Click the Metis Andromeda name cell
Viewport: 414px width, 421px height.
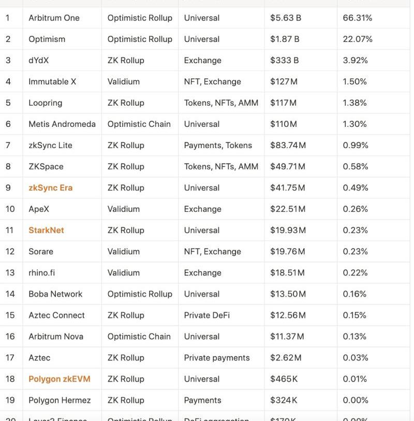[x=62, y=124]
